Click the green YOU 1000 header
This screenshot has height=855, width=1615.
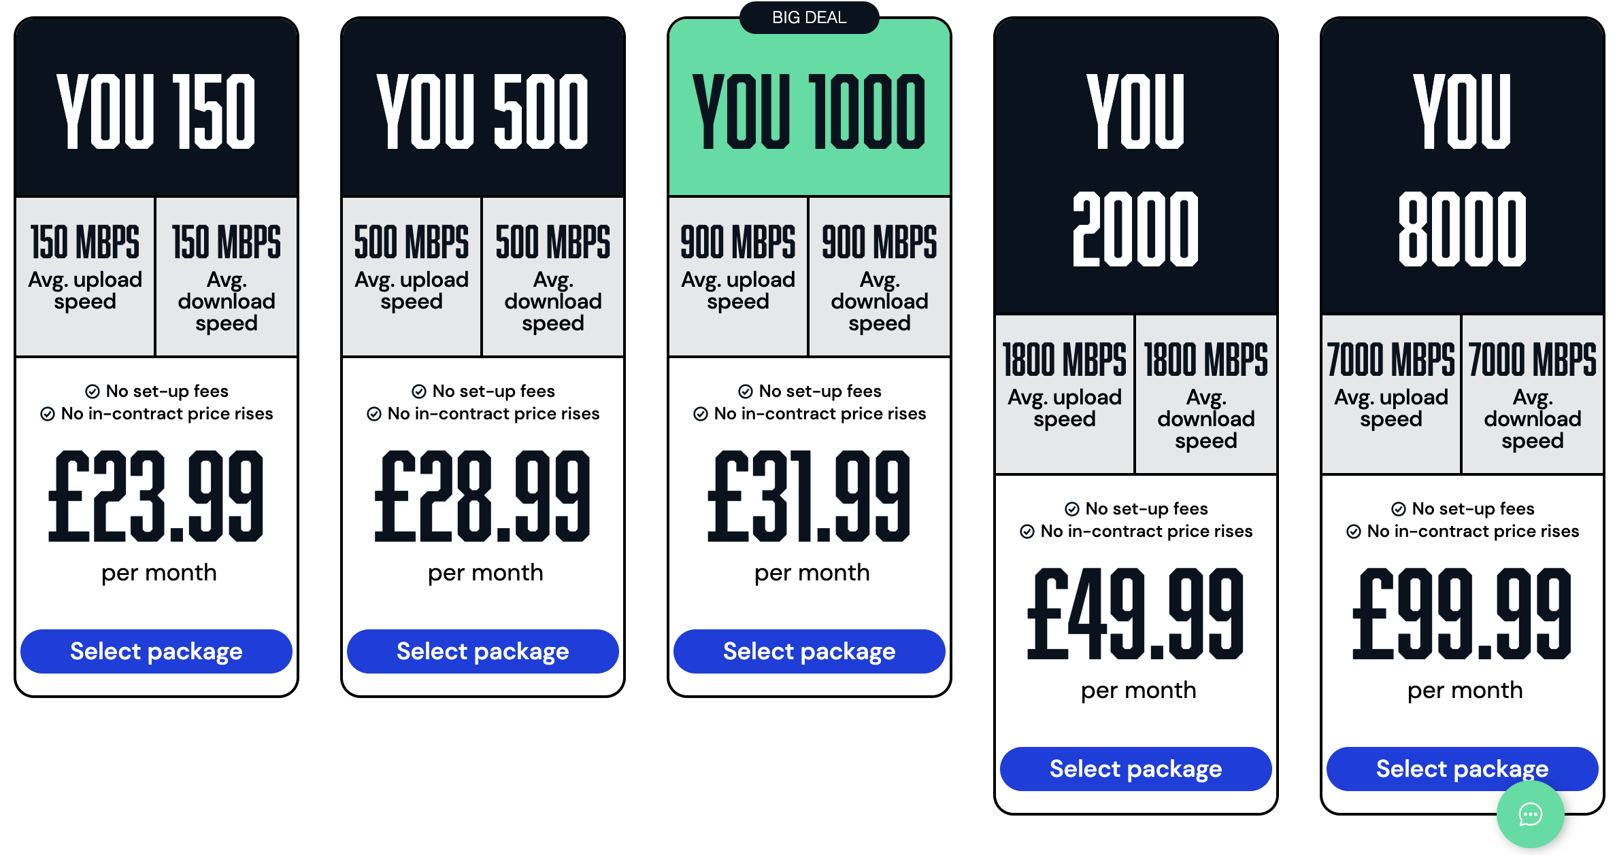[x=810, y=112]
